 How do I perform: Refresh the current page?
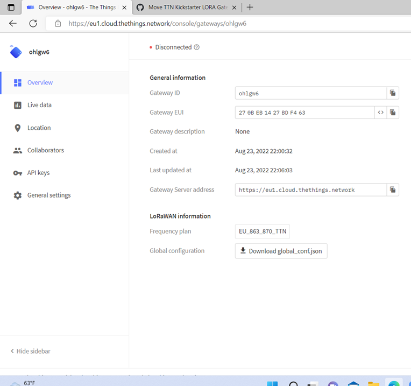pos(33,24)
